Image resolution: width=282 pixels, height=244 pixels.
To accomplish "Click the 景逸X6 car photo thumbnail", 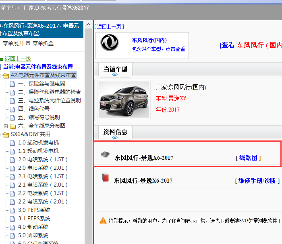I will pos(124,100).
